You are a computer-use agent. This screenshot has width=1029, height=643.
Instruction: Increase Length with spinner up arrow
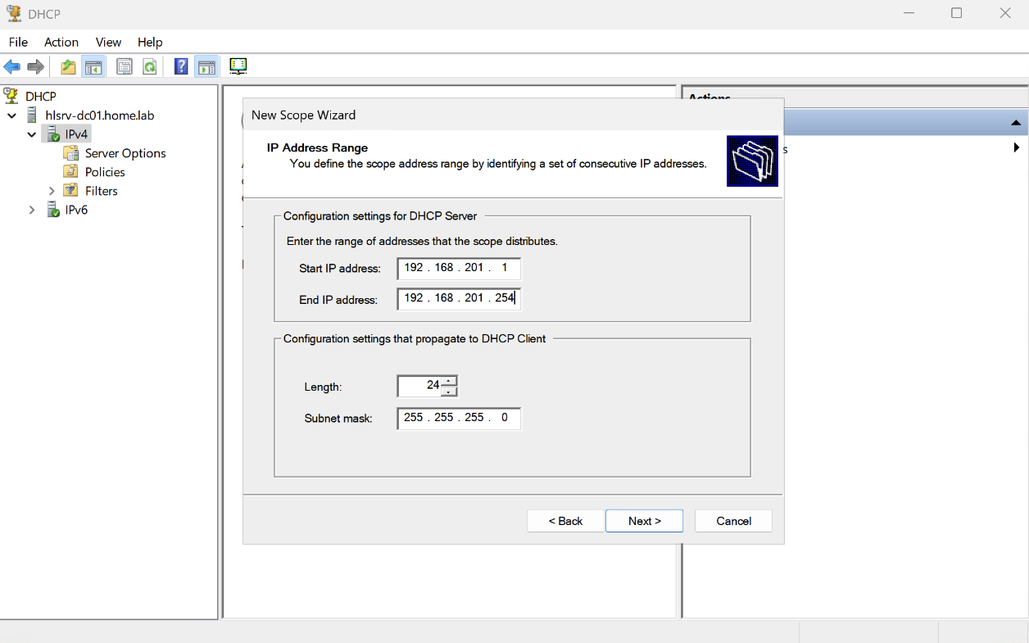tap(449, 380)
